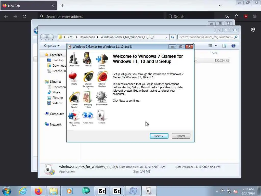Open Windows Media Player taskbar icon
The width and height of the screenshot is (261, 196).
coord(69,191)
